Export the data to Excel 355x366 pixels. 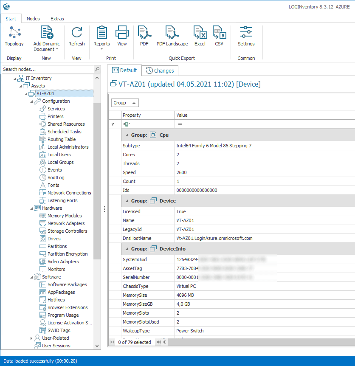tap(200, 36)
